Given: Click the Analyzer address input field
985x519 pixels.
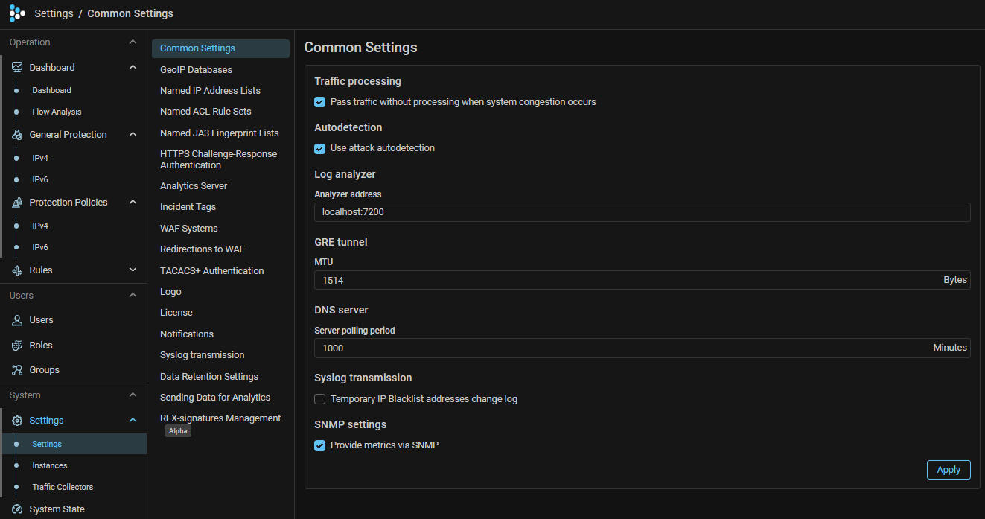Looking at the screenshot, I should tap(641, 212).
